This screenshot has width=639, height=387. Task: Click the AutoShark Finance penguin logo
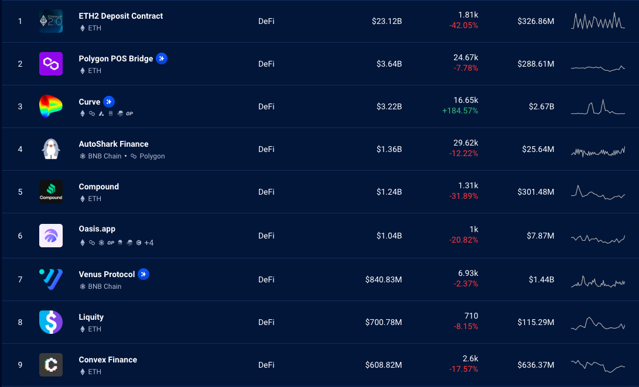51,149
